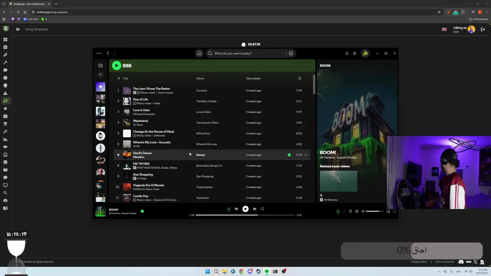This screenshot has height=276, width=491.
Task: Toggle the Now Playing view icon
Action: (338, 211)
